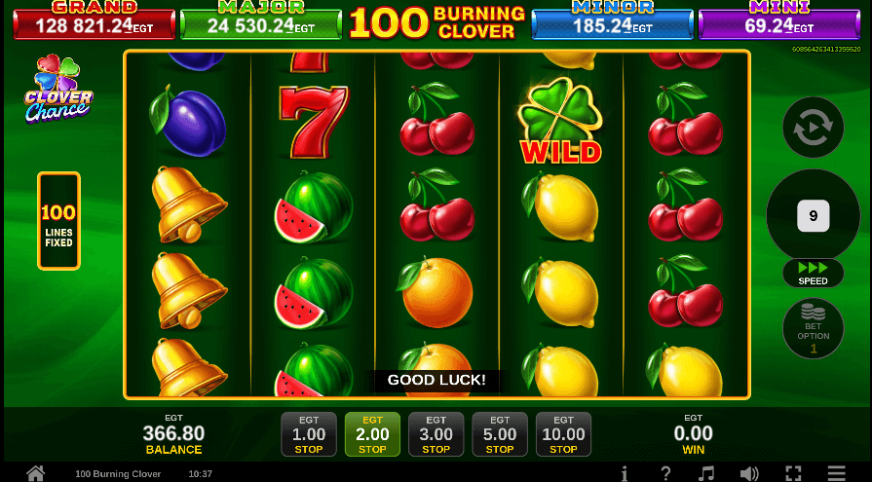The width and height of the screenshot is (872, 482).
Task: Click the autoplay circular arrows icon
Action: [813, 128]
